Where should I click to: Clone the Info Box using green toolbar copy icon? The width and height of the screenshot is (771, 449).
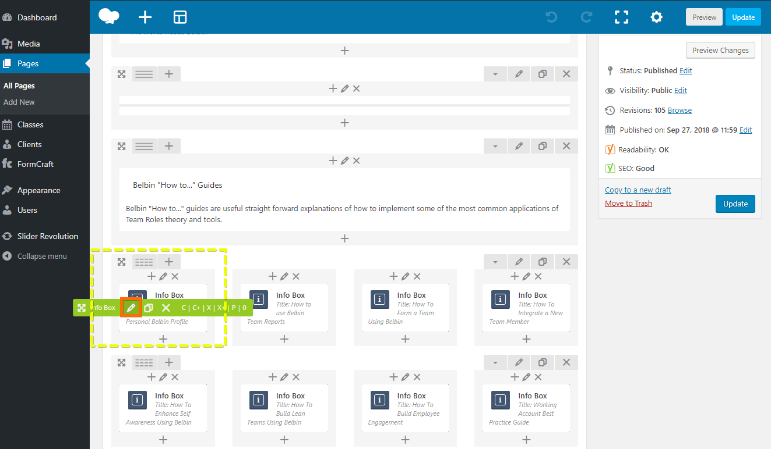coord(149,308)
